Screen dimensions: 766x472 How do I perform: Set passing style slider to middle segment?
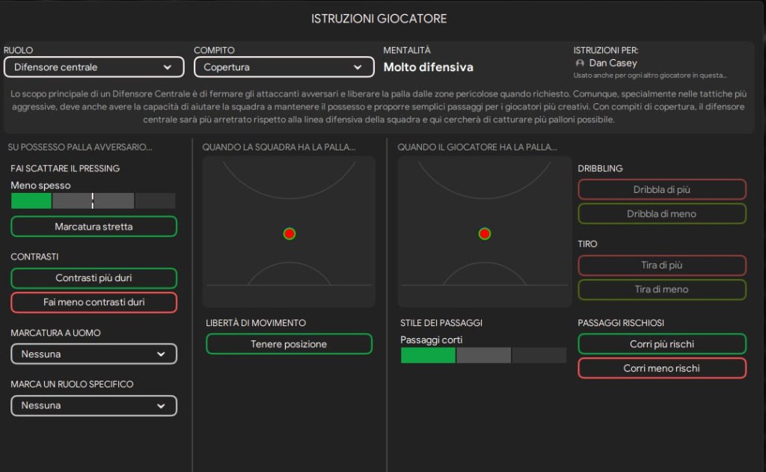click(483, 355)
